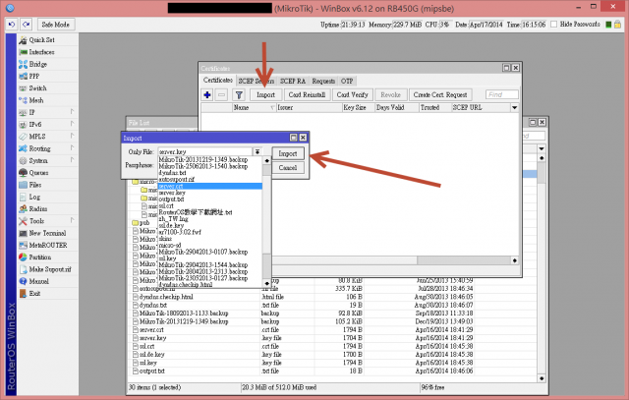This screenshot has width=629, height=400.
Task: Select ssl.key in dropdown list
Action: [x=209, y=258]
